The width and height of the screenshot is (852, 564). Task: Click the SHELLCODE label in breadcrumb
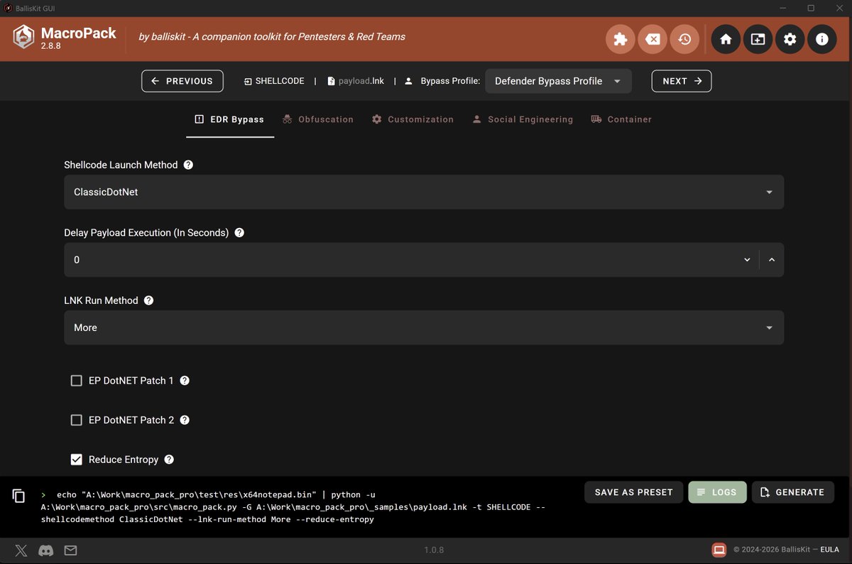click(x=280, y=81)
